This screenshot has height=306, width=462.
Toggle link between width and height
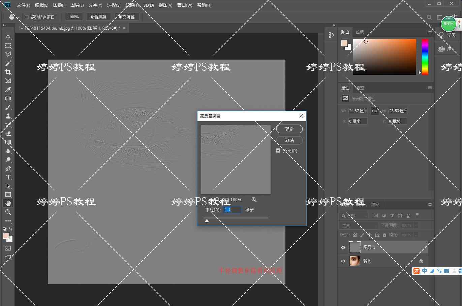pos(375,111)
